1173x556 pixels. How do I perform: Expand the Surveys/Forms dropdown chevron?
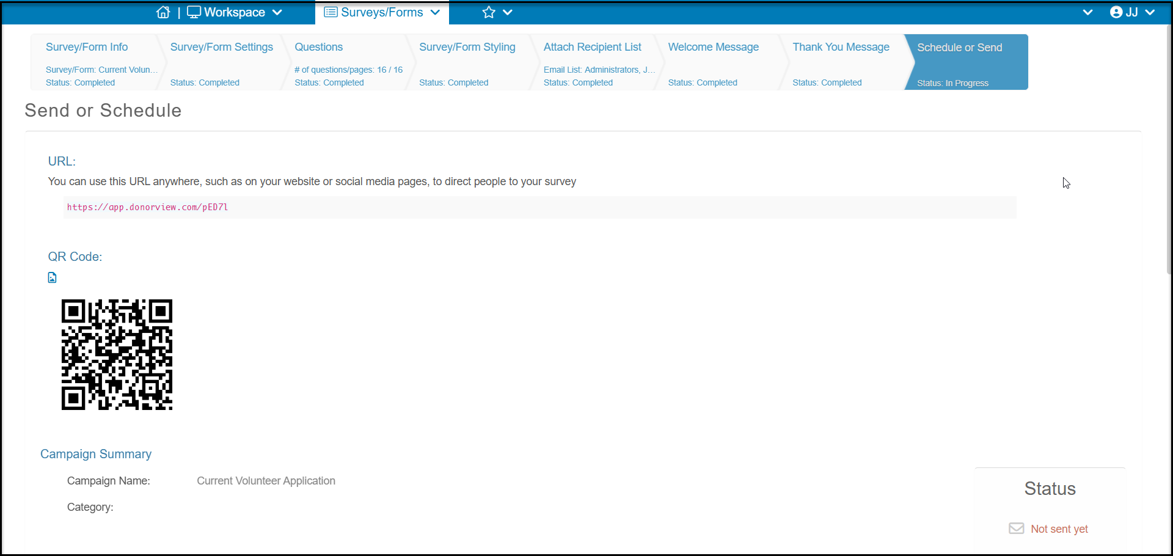coord(435,12)
